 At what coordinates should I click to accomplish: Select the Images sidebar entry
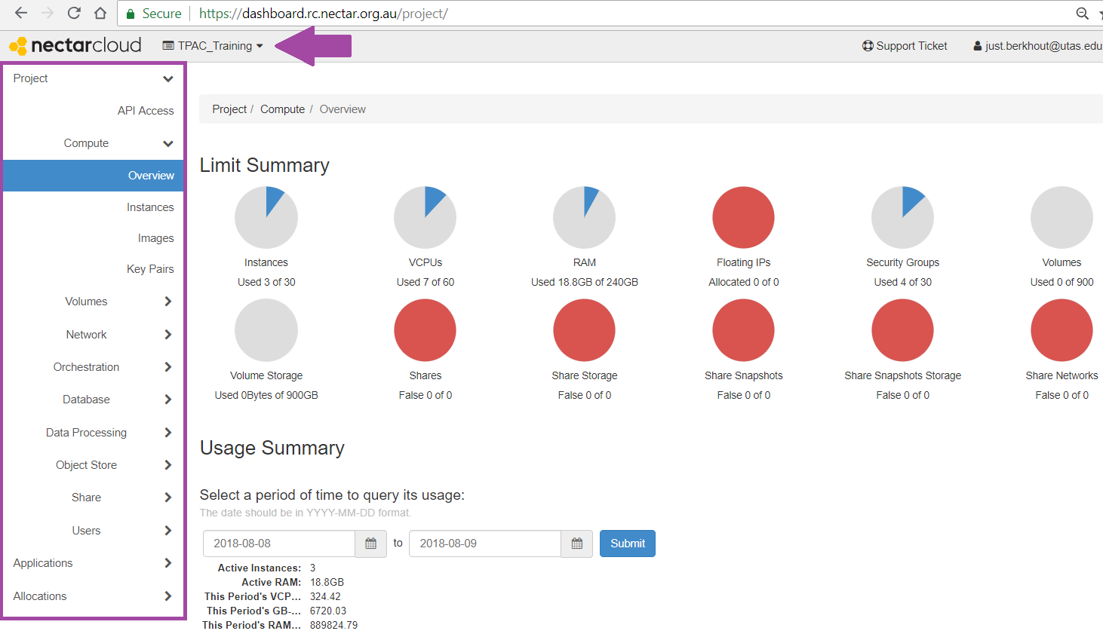pyautogui.click(x=155, y=237)
